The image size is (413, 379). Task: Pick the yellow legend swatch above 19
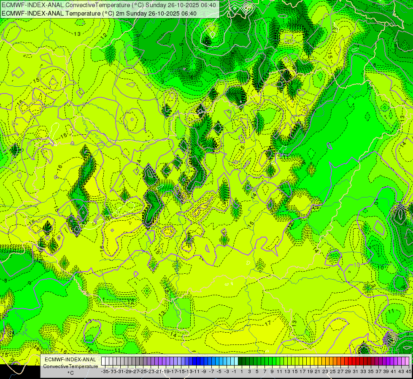pos(308,361)
